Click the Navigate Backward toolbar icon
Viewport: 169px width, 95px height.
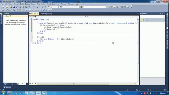(x=38, y=7)
